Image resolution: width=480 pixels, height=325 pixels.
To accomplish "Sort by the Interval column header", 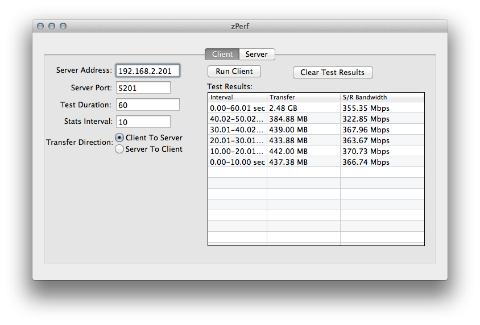I will [238, 97].
